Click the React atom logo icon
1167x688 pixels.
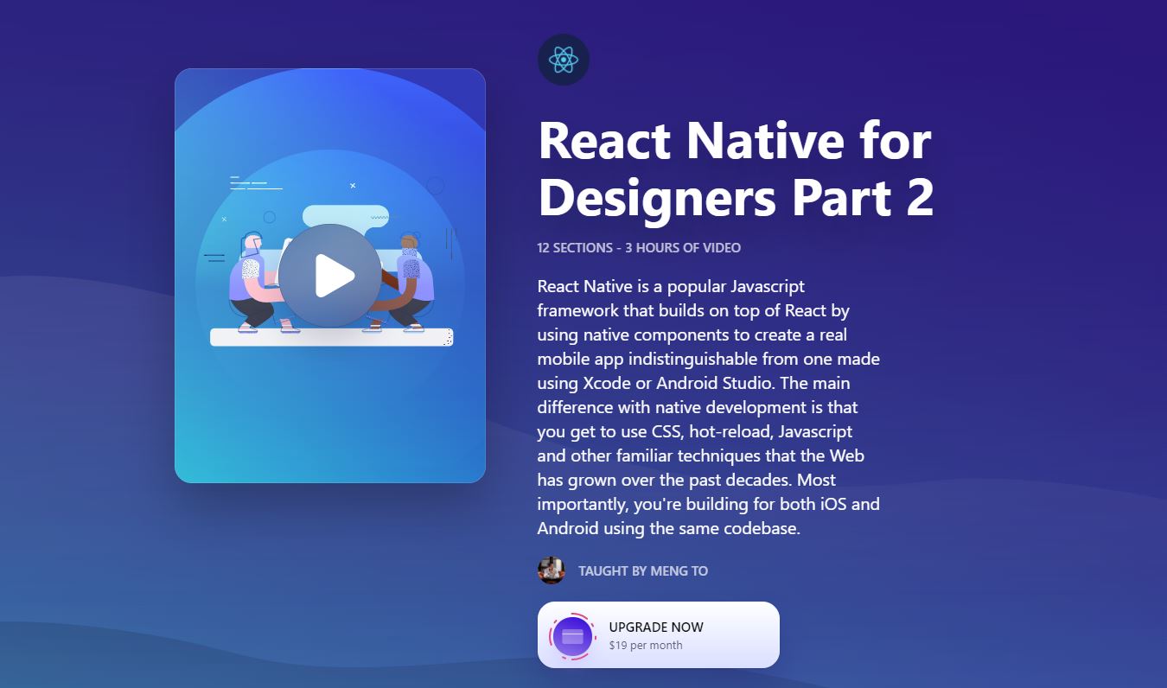[564, 60]
